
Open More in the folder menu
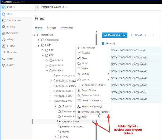click(93, 117)
